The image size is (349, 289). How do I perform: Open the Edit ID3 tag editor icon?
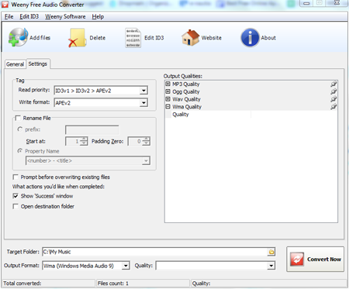click(133, 38)
